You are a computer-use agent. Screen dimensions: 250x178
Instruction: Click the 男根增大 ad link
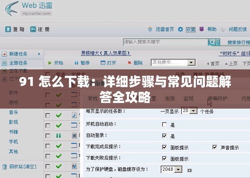pos(106,53)
